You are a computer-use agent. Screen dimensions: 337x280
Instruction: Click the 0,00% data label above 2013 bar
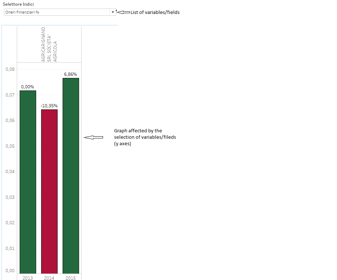coord(28,87)
